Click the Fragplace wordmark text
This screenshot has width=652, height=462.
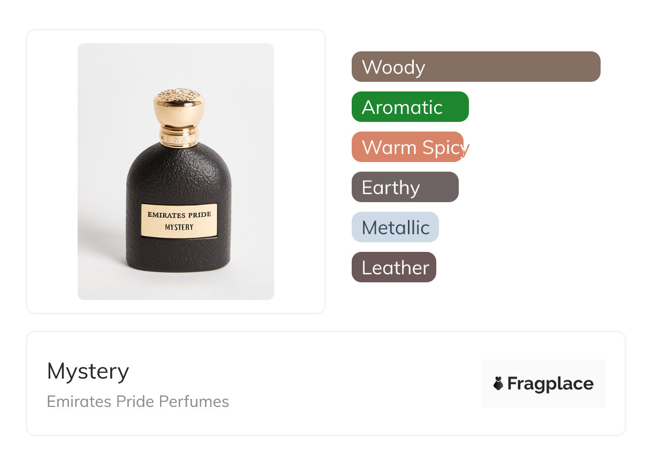click(550, 383)
